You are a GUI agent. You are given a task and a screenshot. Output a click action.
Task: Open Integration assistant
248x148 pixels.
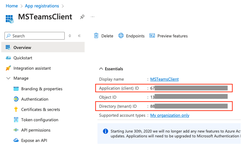32,68
